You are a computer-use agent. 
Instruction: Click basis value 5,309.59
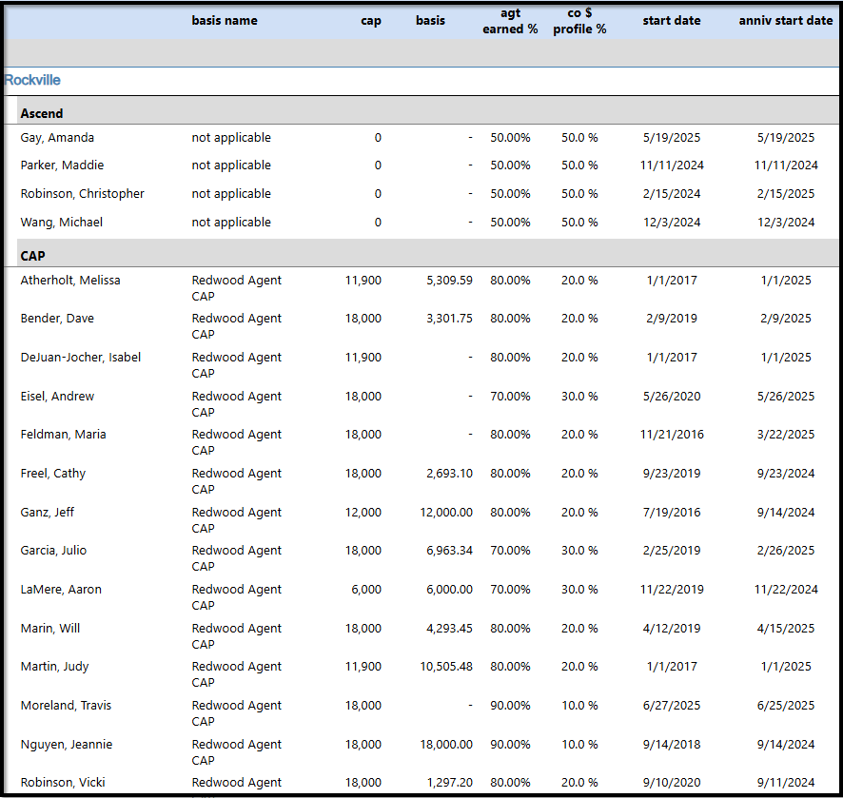[449, 280]
